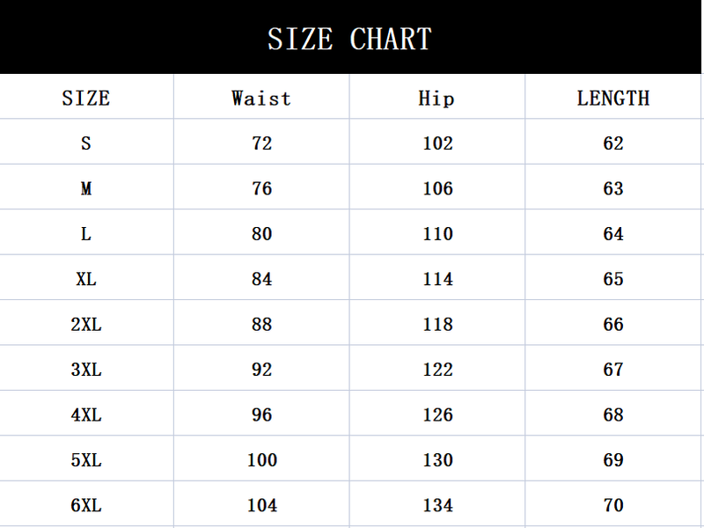Click the LENGTH column header
This screenshot has height=528, width=704.
coord(613,98)
